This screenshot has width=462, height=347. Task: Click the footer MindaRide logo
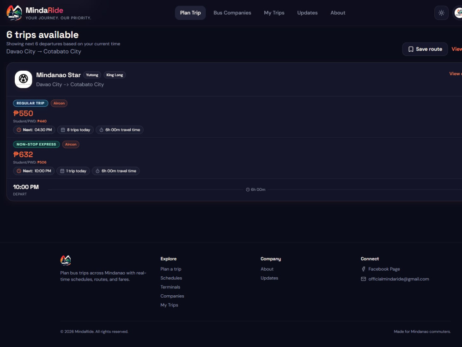(x=66, y=261)
